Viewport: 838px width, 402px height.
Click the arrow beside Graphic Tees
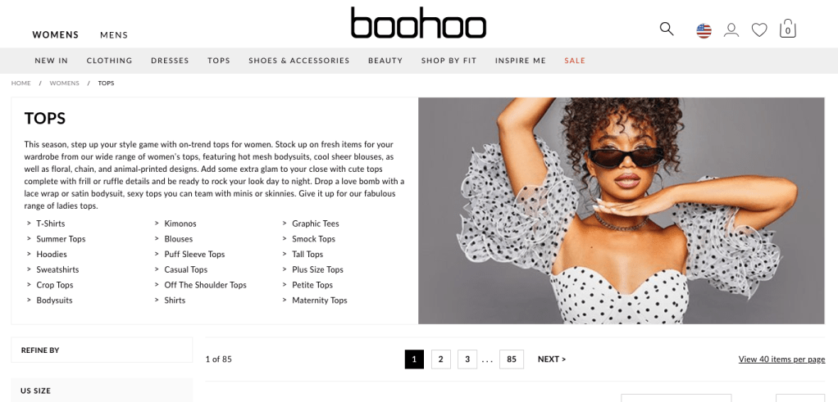285,224
